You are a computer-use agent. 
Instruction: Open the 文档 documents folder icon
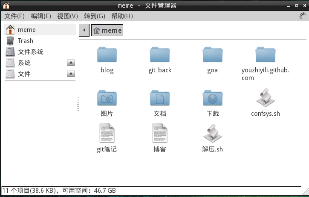pyautogui.click(x=160, y=98)
